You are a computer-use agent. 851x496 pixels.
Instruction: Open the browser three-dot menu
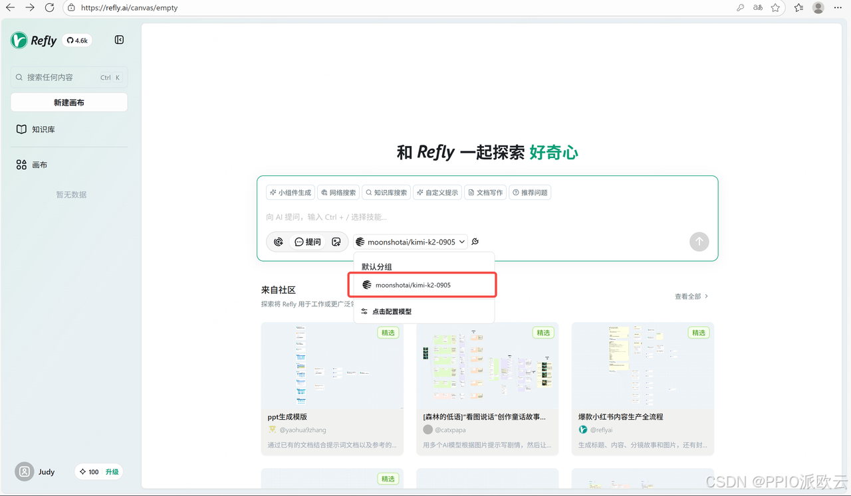tap(838, 8)
